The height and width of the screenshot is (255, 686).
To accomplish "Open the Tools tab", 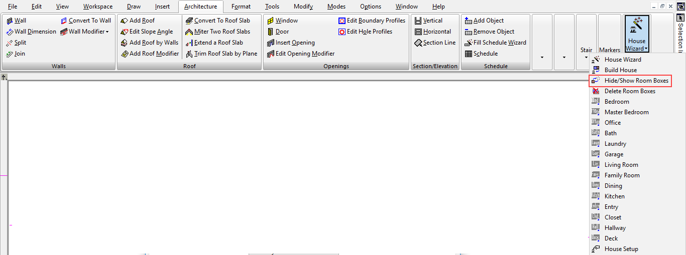I will tap(272, 7).
